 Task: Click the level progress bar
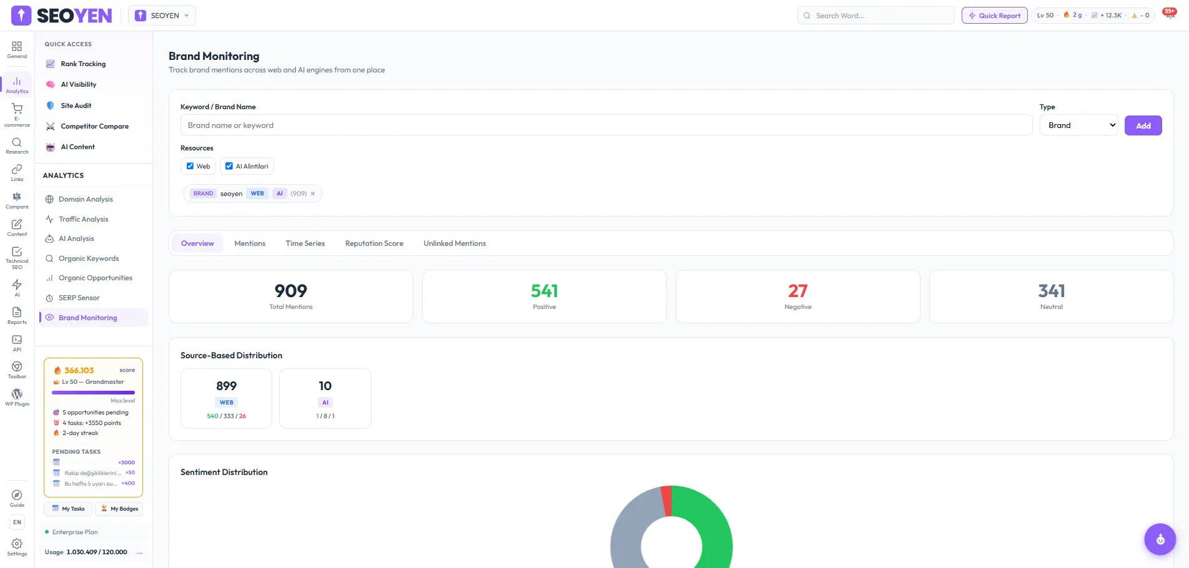pos(93,393)
